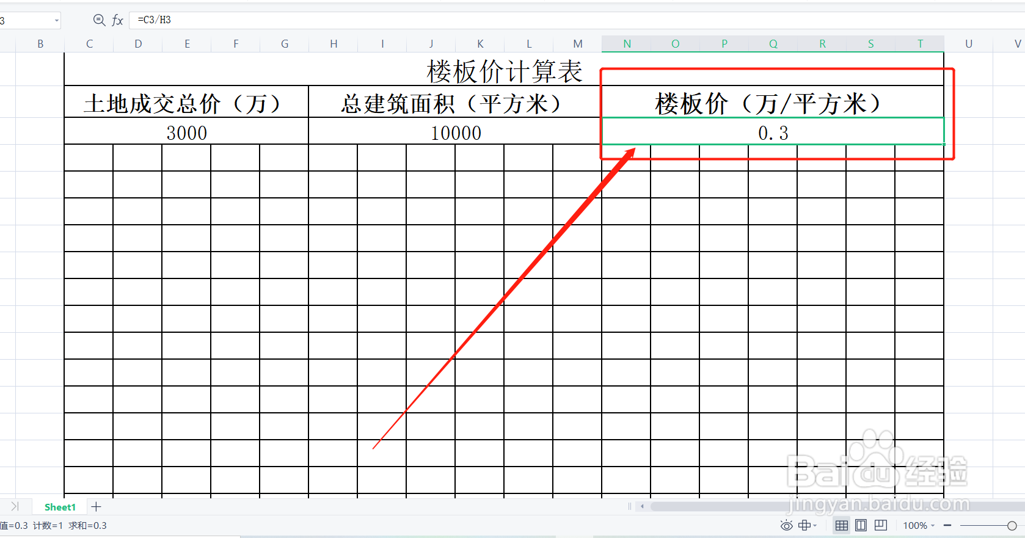The image size is (1025, 538).
Task: Switch to Normal view grid icon
Action: [842, 525]
